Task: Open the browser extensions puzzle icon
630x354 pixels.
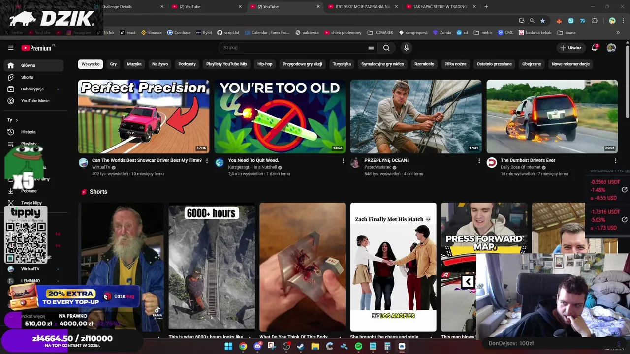Action: click(595, 21)
